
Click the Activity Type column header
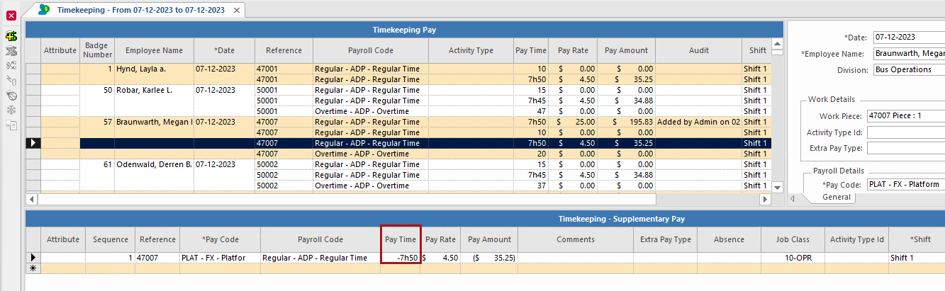pyautogui.click(x=471, y=50)
